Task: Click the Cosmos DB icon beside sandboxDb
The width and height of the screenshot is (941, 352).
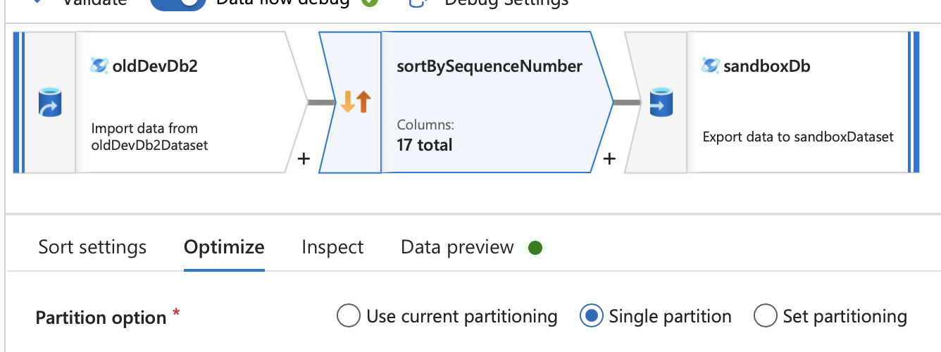Action: 710,66
